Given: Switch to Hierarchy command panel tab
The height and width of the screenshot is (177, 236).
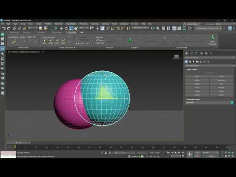Looking at the screenshot, I should (x=196, y=53).
